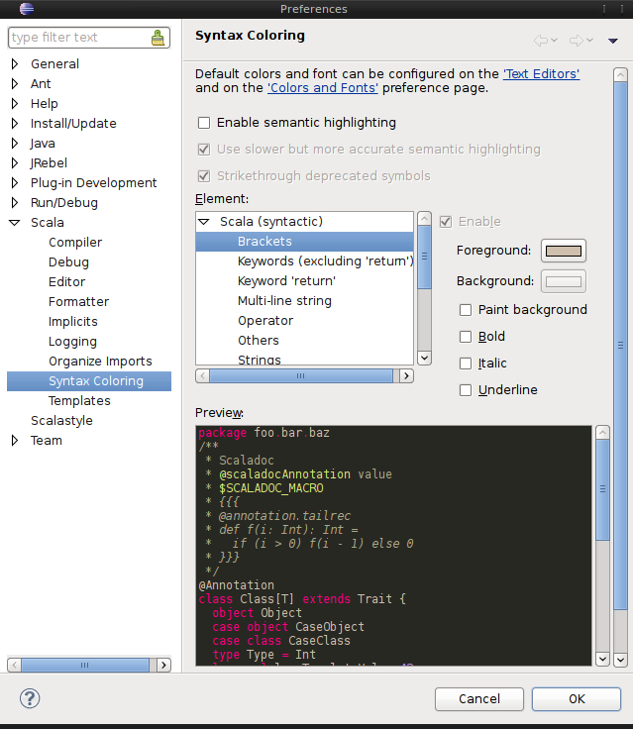Expand the Help preferences node
Image resolution: width=633 pixels, height=729 pixels.
coord(15,103)
